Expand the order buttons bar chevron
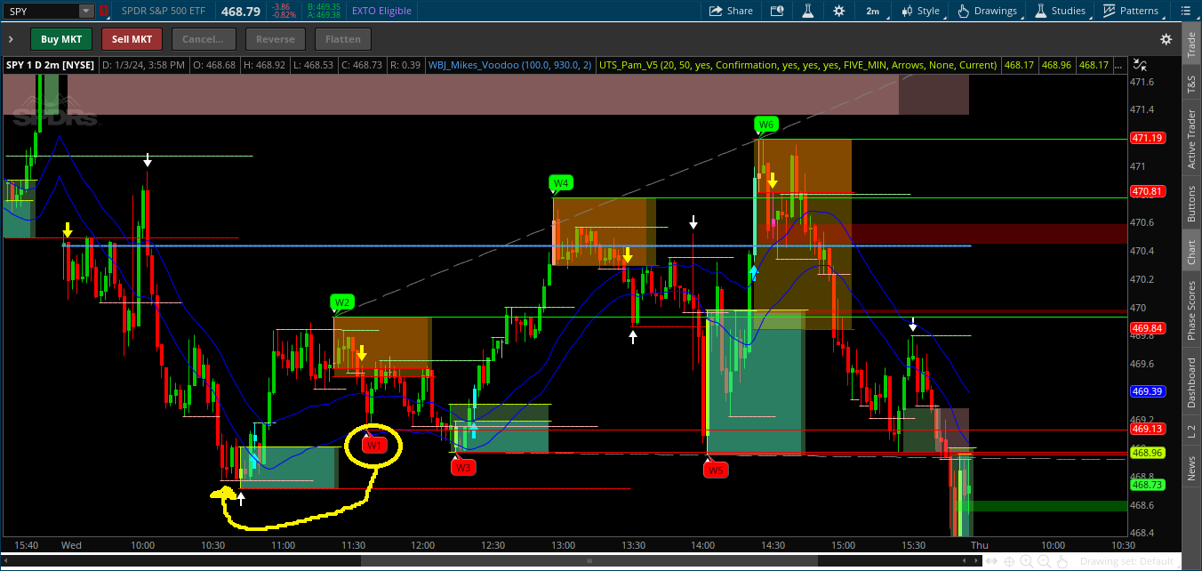Viewport: 1202px width, 571px height. coord(12,39)
